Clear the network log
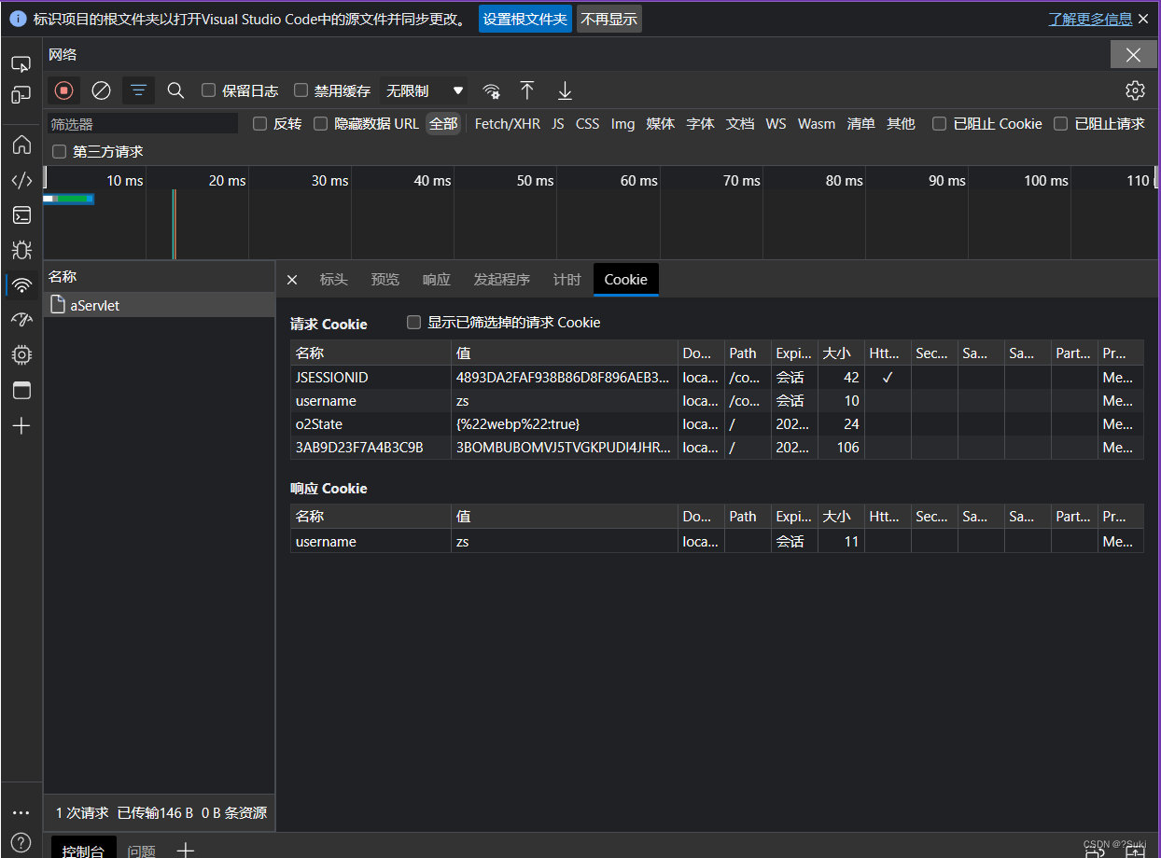 tap(101, 90)
